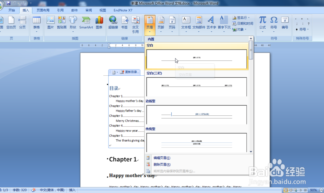Insert a chart (图表)
The image size is (324, 193).
coord(99,23)
